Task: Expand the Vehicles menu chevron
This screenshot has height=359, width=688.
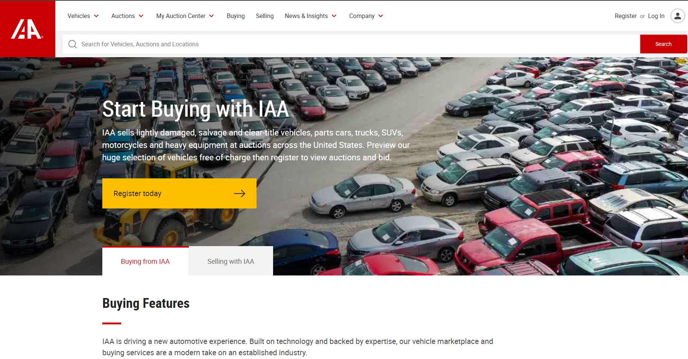Action: 96,16
